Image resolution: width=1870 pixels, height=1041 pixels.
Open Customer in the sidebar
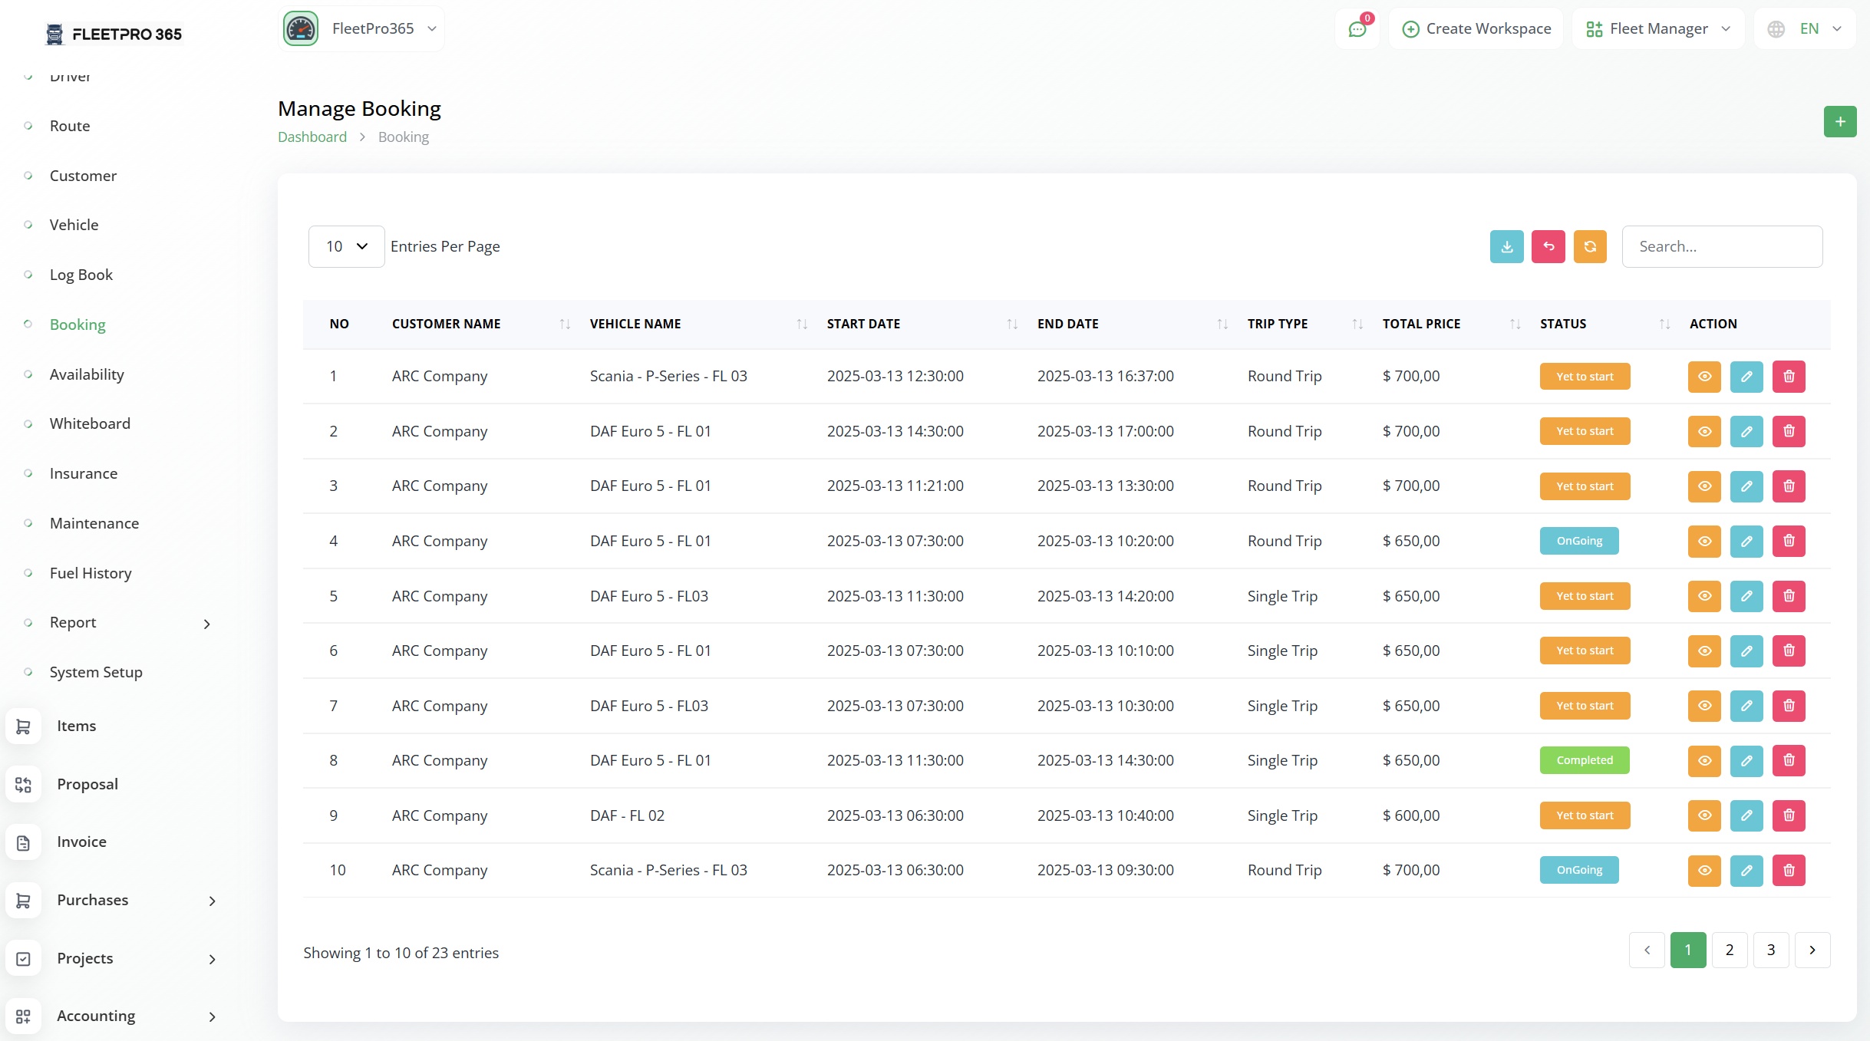coord(83,176)
